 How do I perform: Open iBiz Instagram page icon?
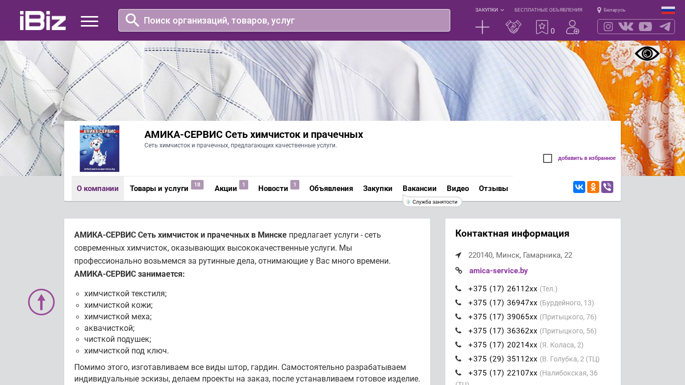coord(608,27)
